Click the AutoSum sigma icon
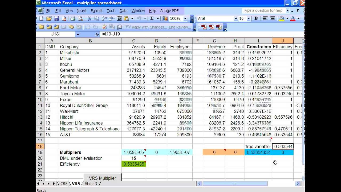 pos(152,18)
